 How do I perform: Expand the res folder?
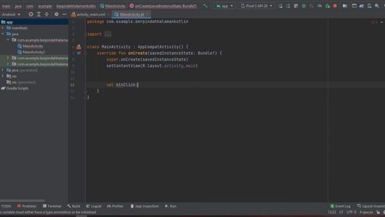point(2,76)
